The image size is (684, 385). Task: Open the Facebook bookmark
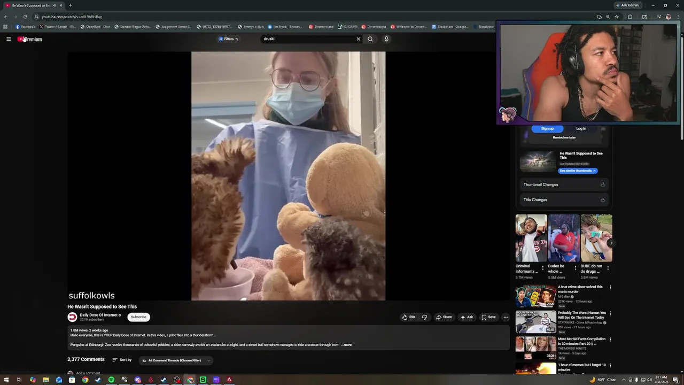coord(25,27)
